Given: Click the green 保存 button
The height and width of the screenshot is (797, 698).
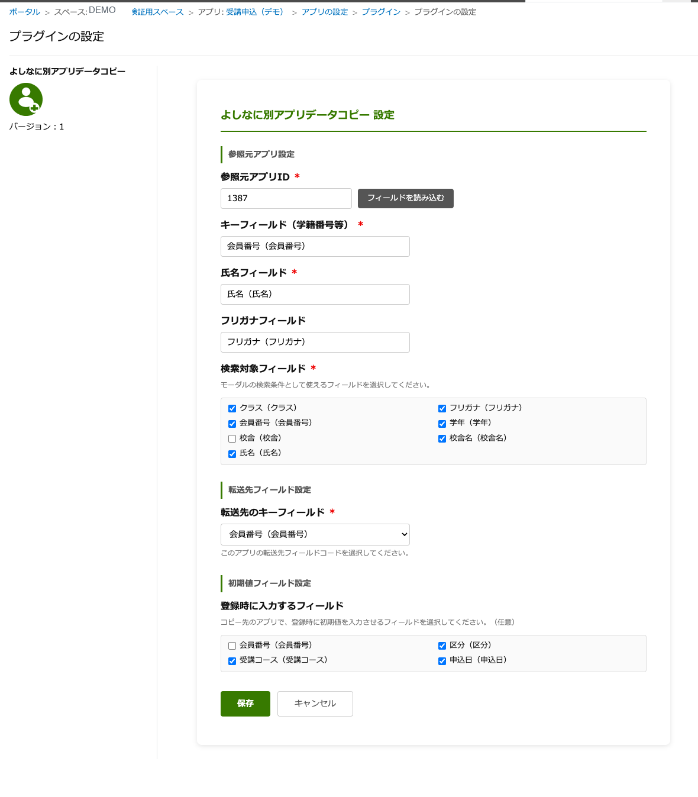Looking at the screenshot, I should click(245, 704).
